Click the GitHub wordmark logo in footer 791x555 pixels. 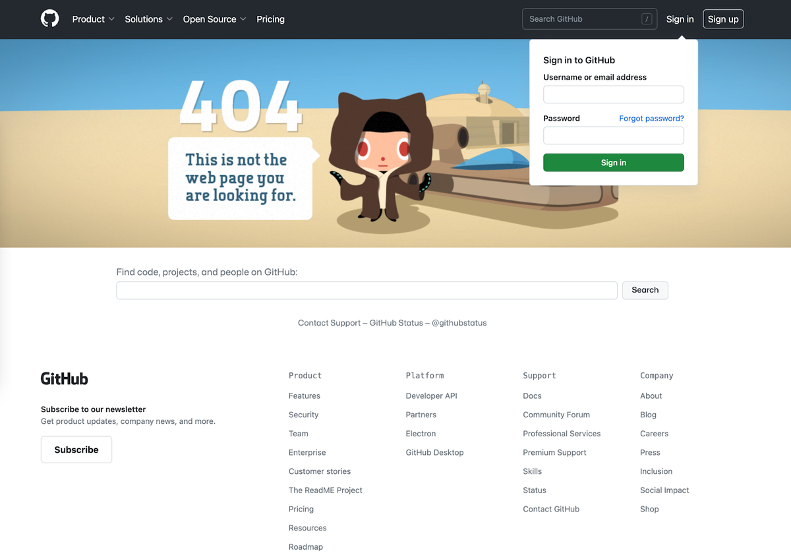[x=65, y=379]
